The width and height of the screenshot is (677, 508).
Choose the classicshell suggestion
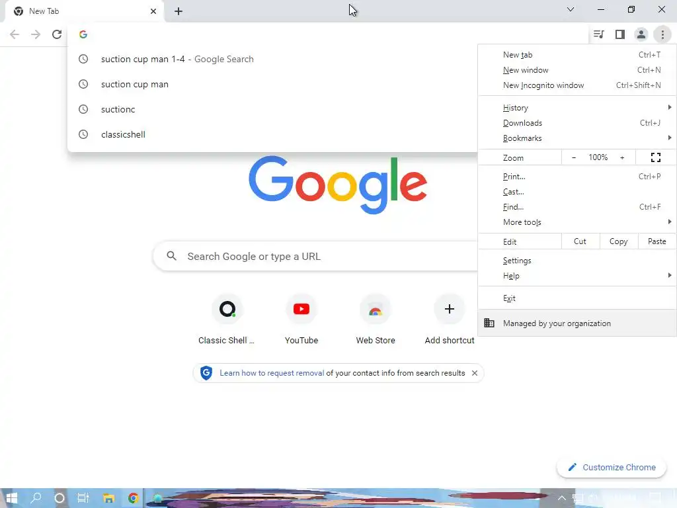[x=272, y=134]
